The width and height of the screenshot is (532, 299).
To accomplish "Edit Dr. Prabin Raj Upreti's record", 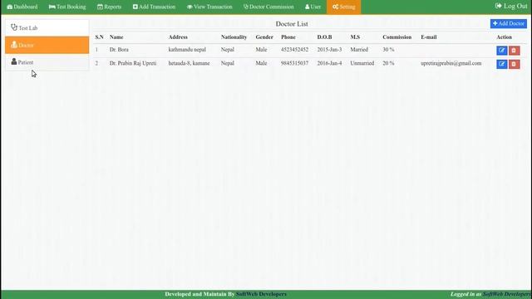I will pyautogui.click(x=501, y=64).
